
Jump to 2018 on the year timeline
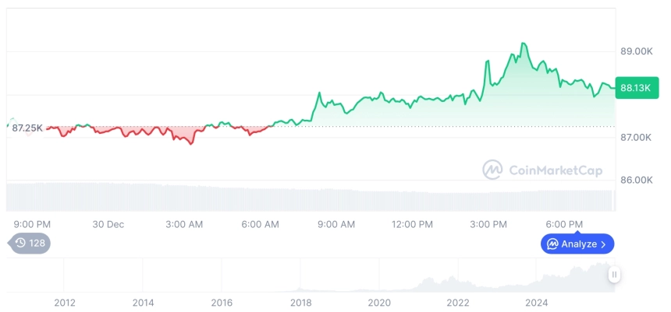click(x=301, y=302)
